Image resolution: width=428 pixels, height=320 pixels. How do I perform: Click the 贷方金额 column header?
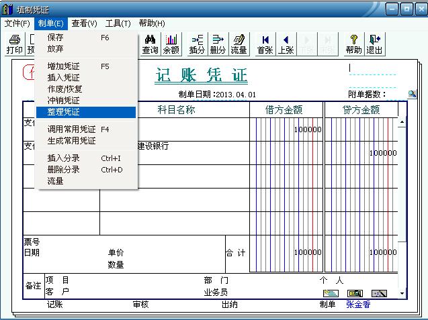tap(361, 110)
